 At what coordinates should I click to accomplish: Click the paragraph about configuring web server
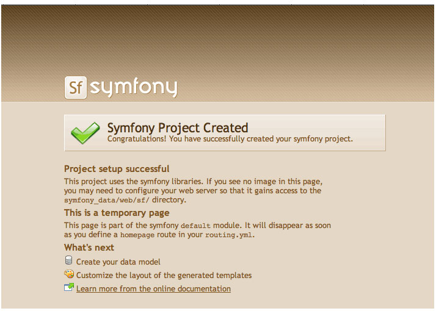(x=193, y=190)
